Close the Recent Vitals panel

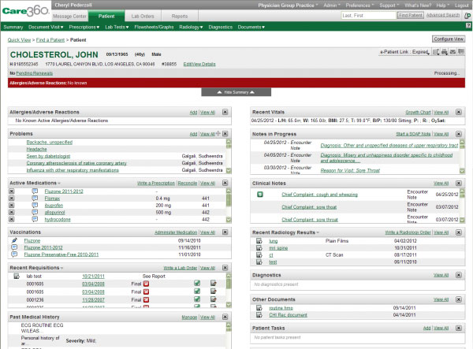459,112
